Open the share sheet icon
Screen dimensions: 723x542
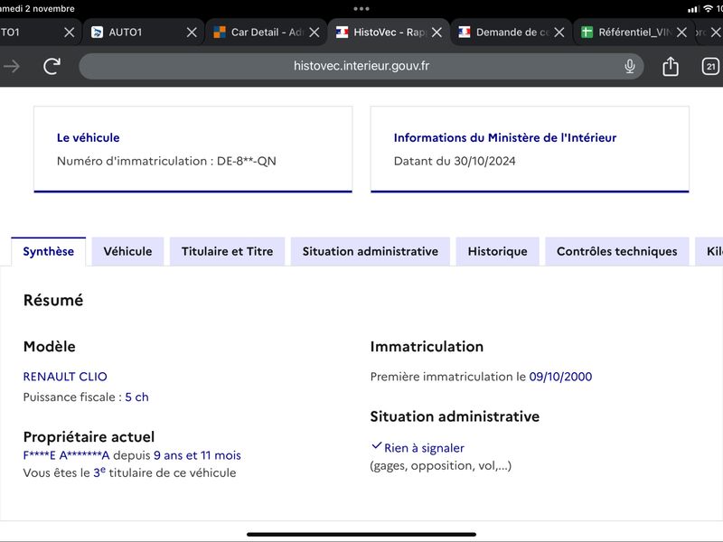(670, 66)
